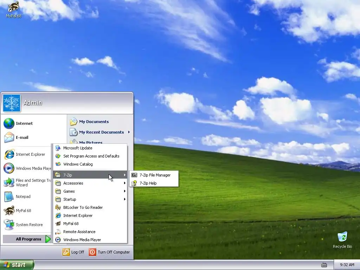Image resolution: width=360 pixels, height=270 pixels.
Task: Click Set Program Access and Defaults icon
Action: point(58,156)
